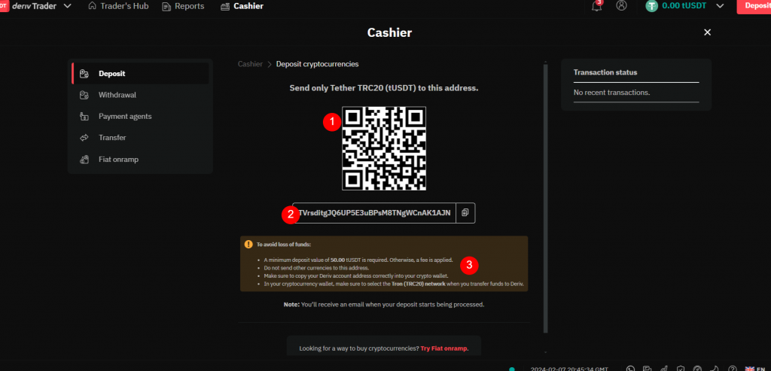This screenshot has height=371, width=771.
Task: Click the deposit page vertical scrollbar
Action: [545, 197]
